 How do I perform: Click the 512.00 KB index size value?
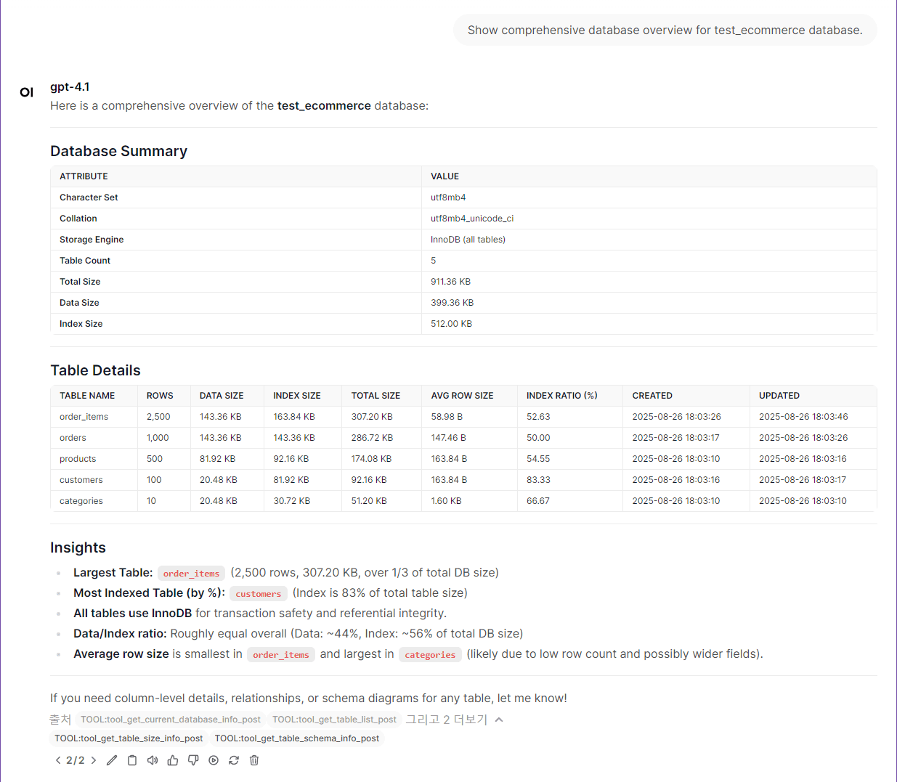coord(451,324)
